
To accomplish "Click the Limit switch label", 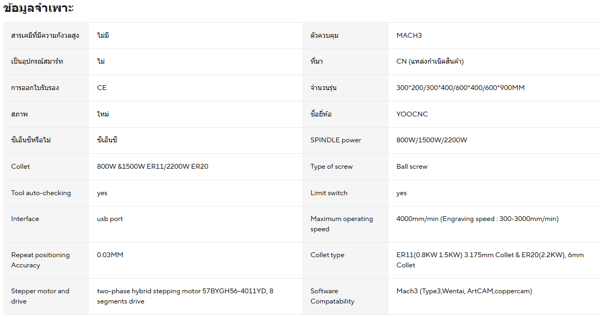I will (x=329, y=193).
